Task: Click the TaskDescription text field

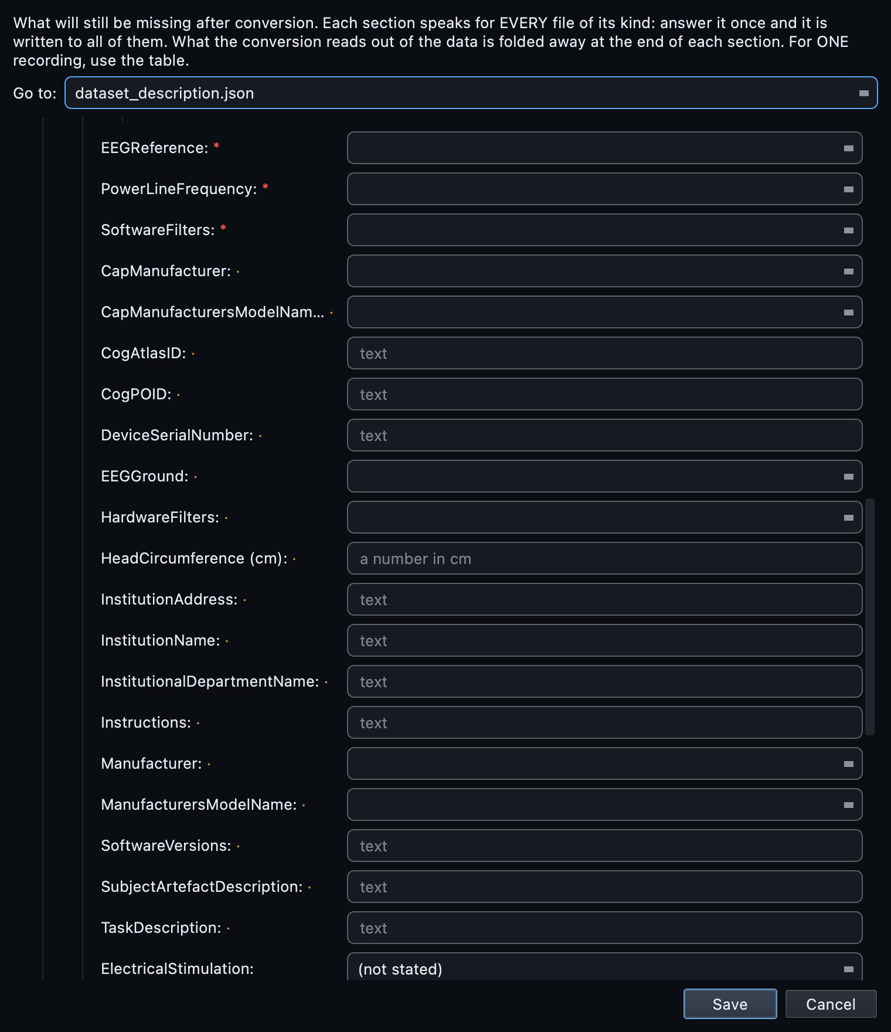Action: (604, 928)
